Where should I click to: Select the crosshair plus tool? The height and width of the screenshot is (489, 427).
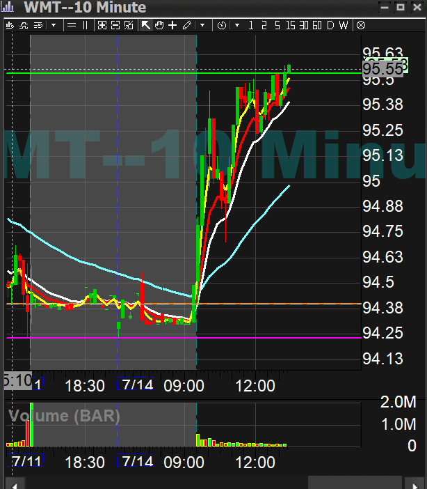click(172, 25)
